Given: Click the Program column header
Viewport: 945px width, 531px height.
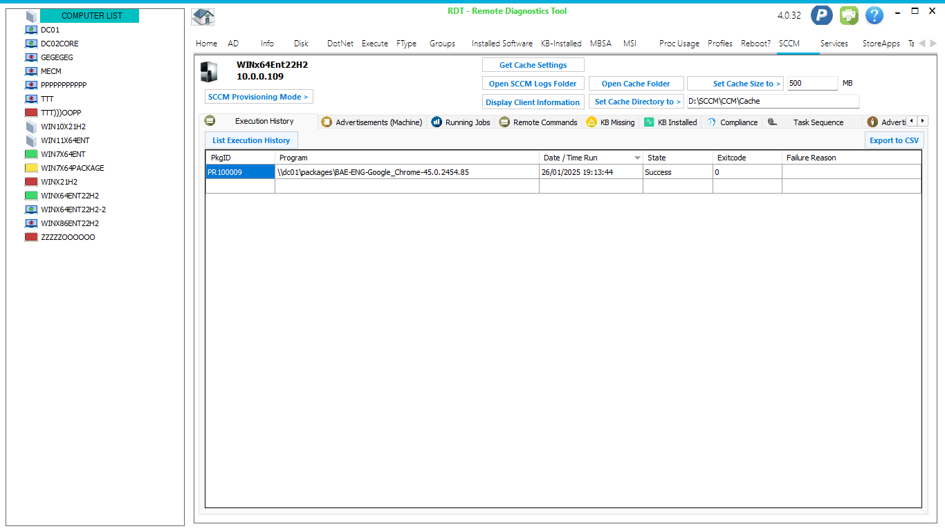Looking at the screenshot, I should [x=407, y=158].
